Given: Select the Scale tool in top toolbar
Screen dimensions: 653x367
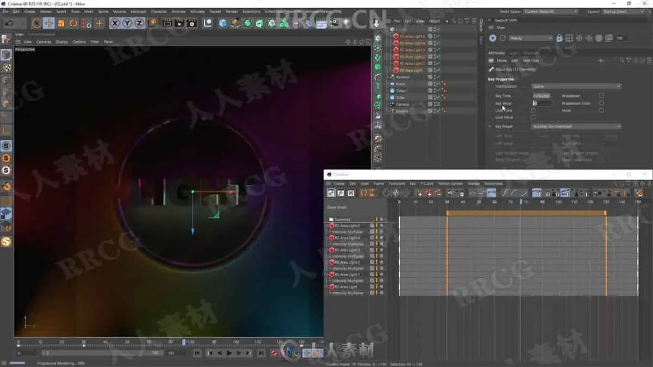Looking at the screenshot, I should tap(61, 23).
